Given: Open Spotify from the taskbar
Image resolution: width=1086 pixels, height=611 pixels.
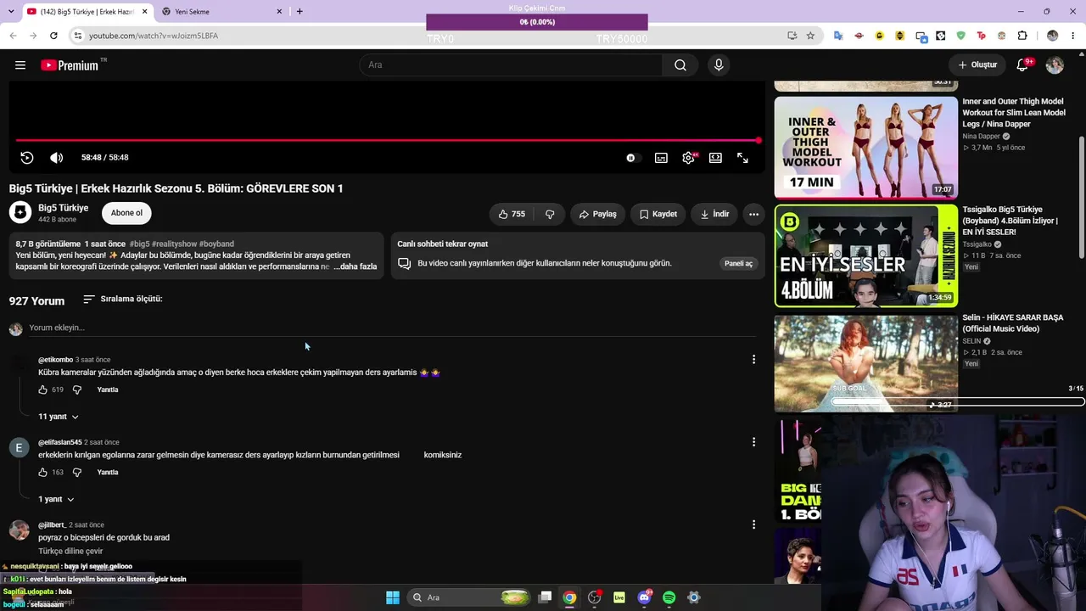Looking at the screenshot, I should (669, 597).
